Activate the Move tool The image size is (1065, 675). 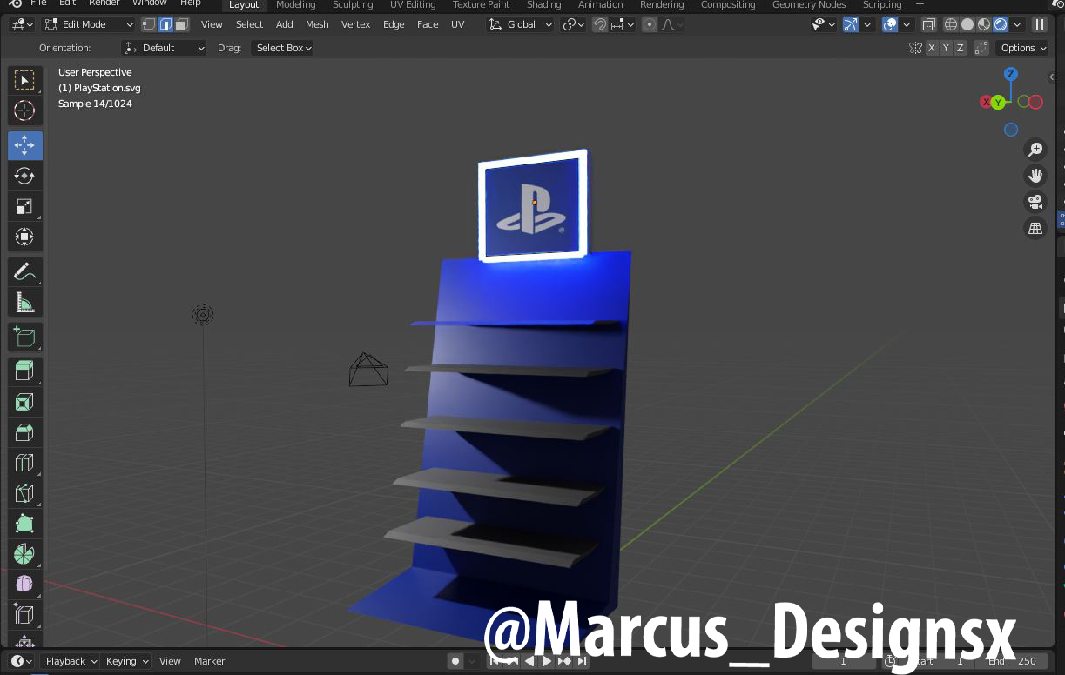click(x=24, y=145)
